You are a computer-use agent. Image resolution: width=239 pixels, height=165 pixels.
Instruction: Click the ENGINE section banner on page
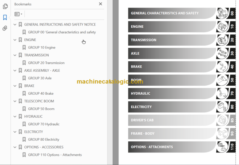click(x=172, y=26)
